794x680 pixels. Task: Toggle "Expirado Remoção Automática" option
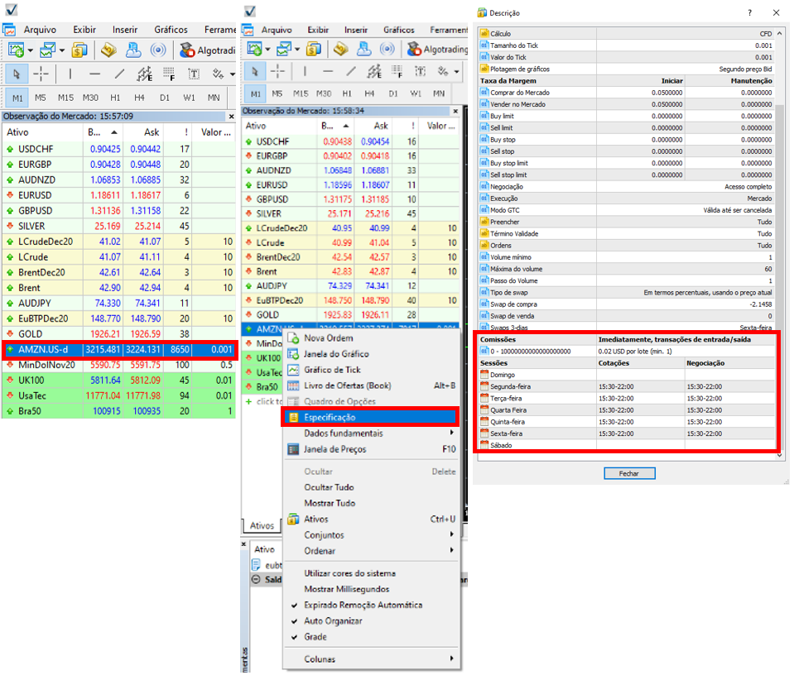click(371, 605)
